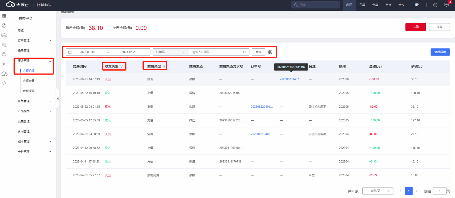Click the 交易类型 filter funnel icon

[164, 66]
